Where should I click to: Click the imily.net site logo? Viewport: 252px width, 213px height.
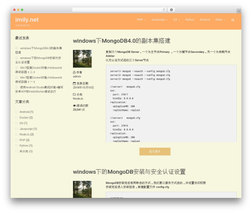tap(27, 20)
